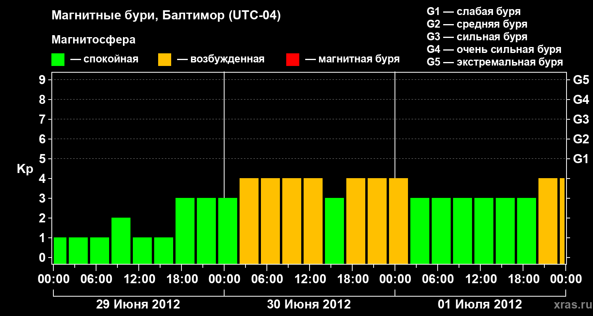Click the '29 Июня 2012' date label

click(x=138, y=305)
